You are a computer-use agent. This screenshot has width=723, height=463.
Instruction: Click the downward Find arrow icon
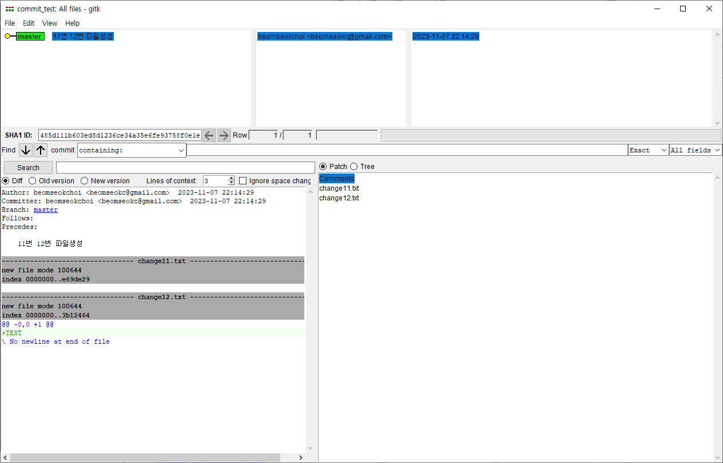click(25, 150)
